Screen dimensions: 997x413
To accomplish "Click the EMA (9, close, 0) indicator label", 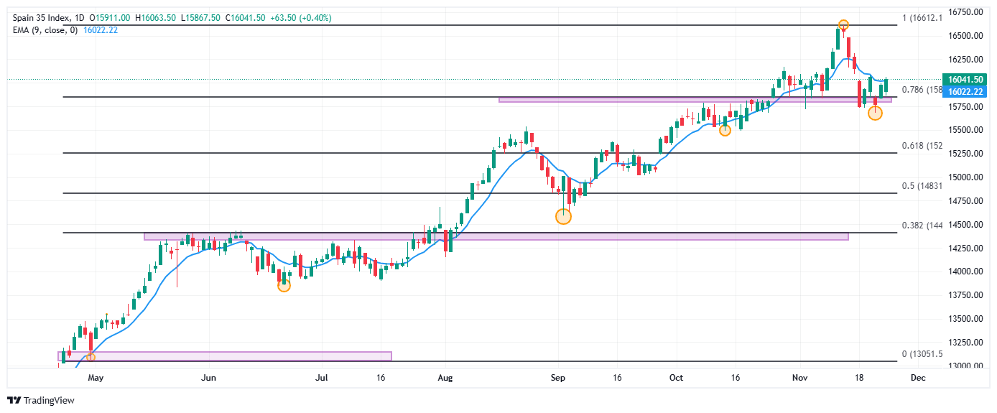I will 43,29.
